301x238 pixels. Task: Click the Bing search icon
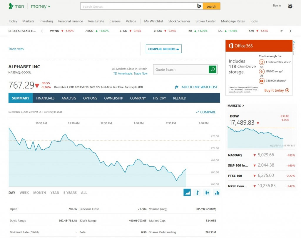pyautogui.click(x=199, y=6)
